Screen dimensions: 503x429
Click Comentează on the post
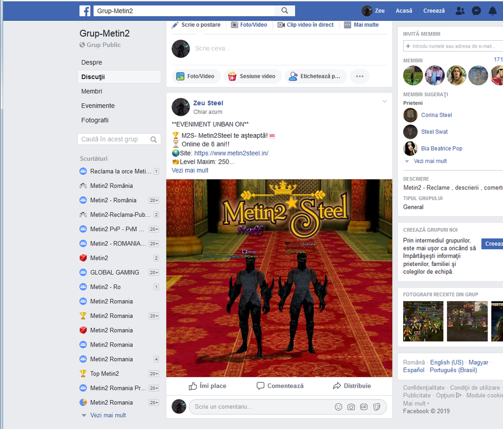tap(280, 386)
